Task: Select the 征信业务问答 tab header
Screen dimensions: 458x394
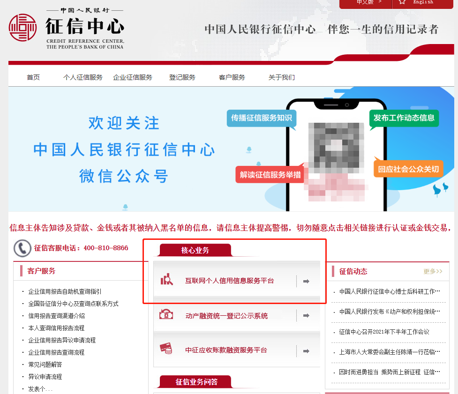Action: coord(196,382)
